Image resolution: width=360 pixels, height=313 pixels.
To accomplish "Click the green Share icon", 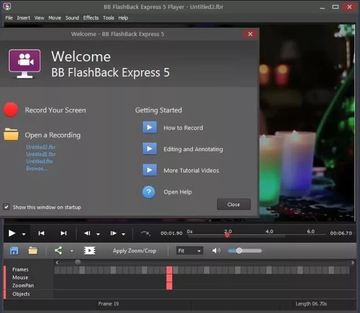I will [x=58, y=251].
